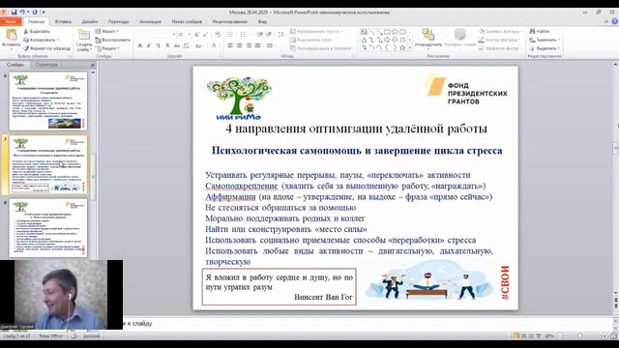
Task: Click Восстановить to reset slide
Action: [112, 40]
